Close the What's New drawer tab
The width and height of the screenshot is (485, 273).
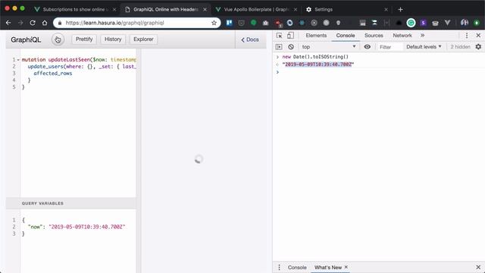346,267
